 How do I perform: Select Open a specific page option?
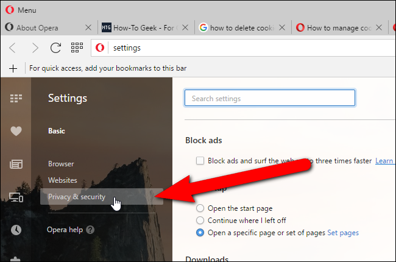pyautogui.click(x=200, y=232)
